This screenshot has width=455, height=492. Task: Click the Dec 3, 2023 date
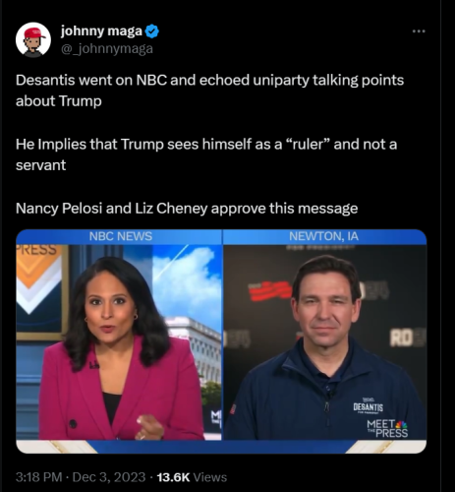[109, 477]
